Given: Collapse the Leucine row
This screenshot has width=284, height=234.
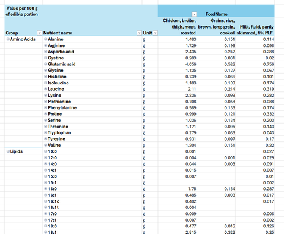Looking at the screenshot, I should pyautogui.click(x=46, y=89).
